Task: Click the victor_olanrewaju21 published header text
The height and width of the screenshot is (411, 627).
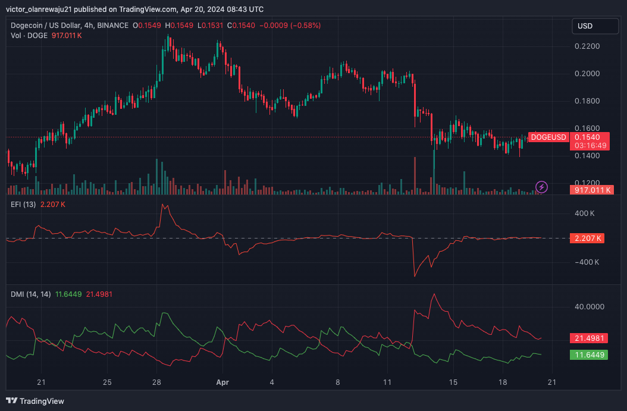Action: coord(134,9)
